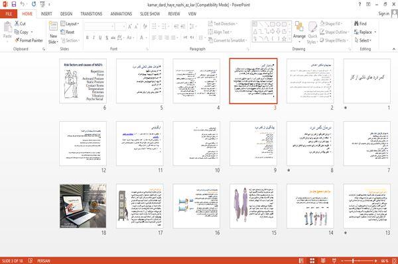The height and width of the screenshot is (264, 398).
Task: Switch to Slide Sorter view in the status bar
Action: 312,261
